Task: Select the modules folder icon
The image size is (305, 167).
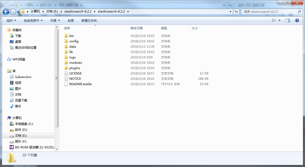Action: [x=66, y=62]
